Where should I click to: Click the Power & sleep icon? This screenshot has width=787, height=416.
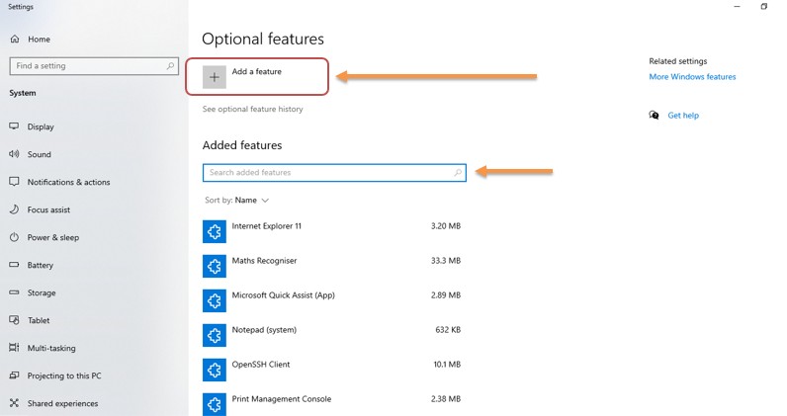[x=14, y=237]
